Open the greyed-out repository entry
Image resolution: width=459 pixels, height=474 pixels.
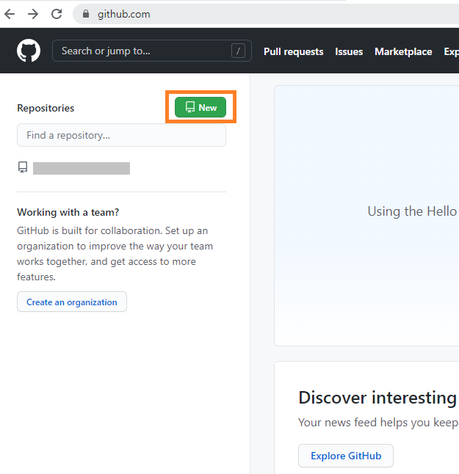tap(82, 168)
